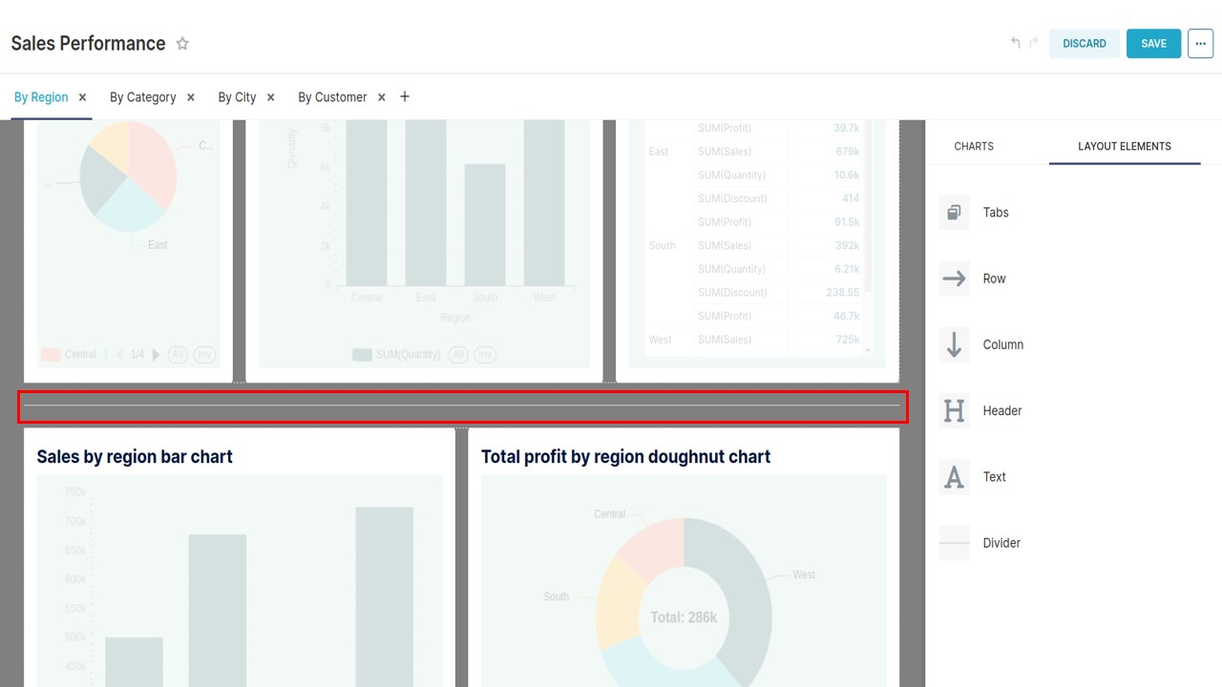Click the previous arrow in the legend pager
1222x687 pixels.
[x=120, y=354]
